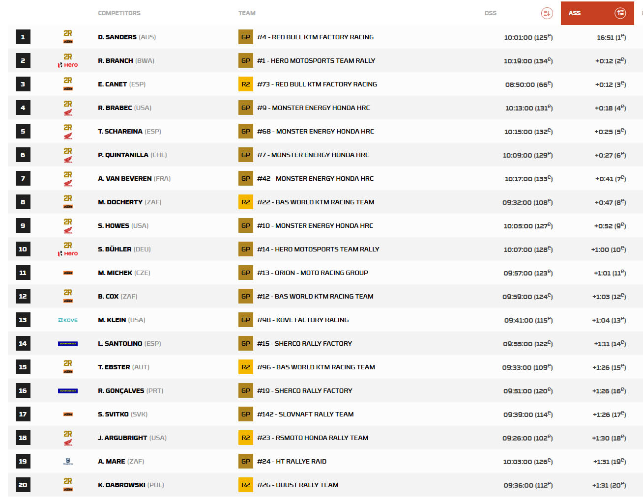Screen dimensions: 643x497
Task: Click the Honda logo in P. Quintanilla's row
Action: [68, 160]
